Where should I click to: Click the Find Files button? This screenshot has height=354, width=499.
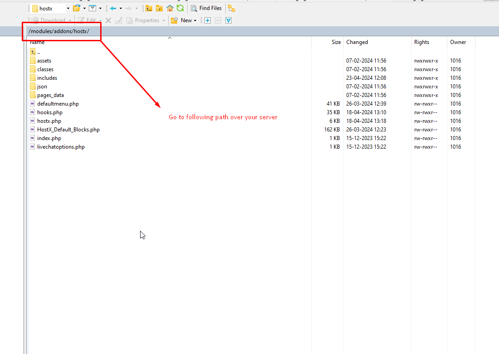click(x=206, y=8)
